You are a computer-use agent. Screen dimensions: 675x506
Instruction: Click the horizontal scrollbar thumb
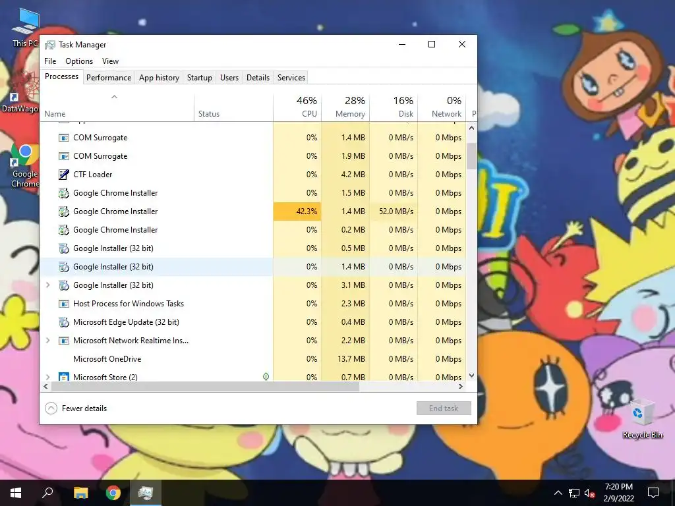coord(205,386)
